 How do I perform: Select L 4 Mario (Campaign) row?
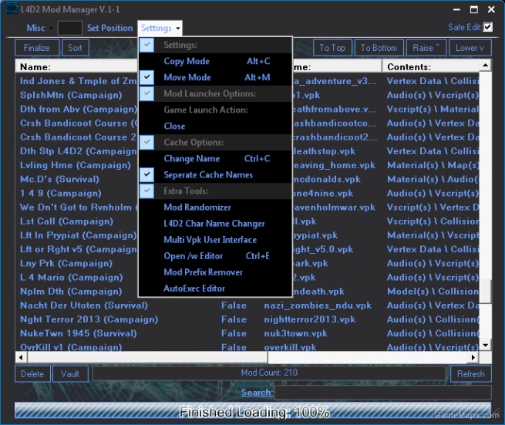[x=72, y=278]
